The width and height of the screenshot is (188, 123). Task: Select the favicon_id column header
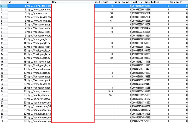point(178,2)
